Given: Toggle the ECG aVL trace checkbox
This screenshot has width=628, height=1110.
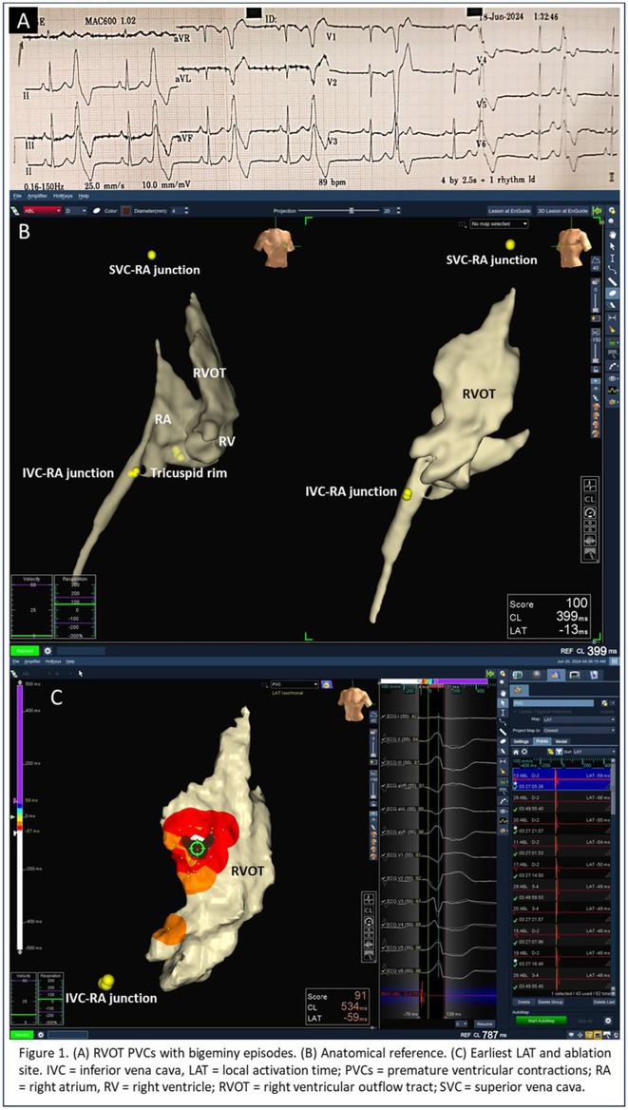Looking at the screenshot, I should [x=385, y=809].
